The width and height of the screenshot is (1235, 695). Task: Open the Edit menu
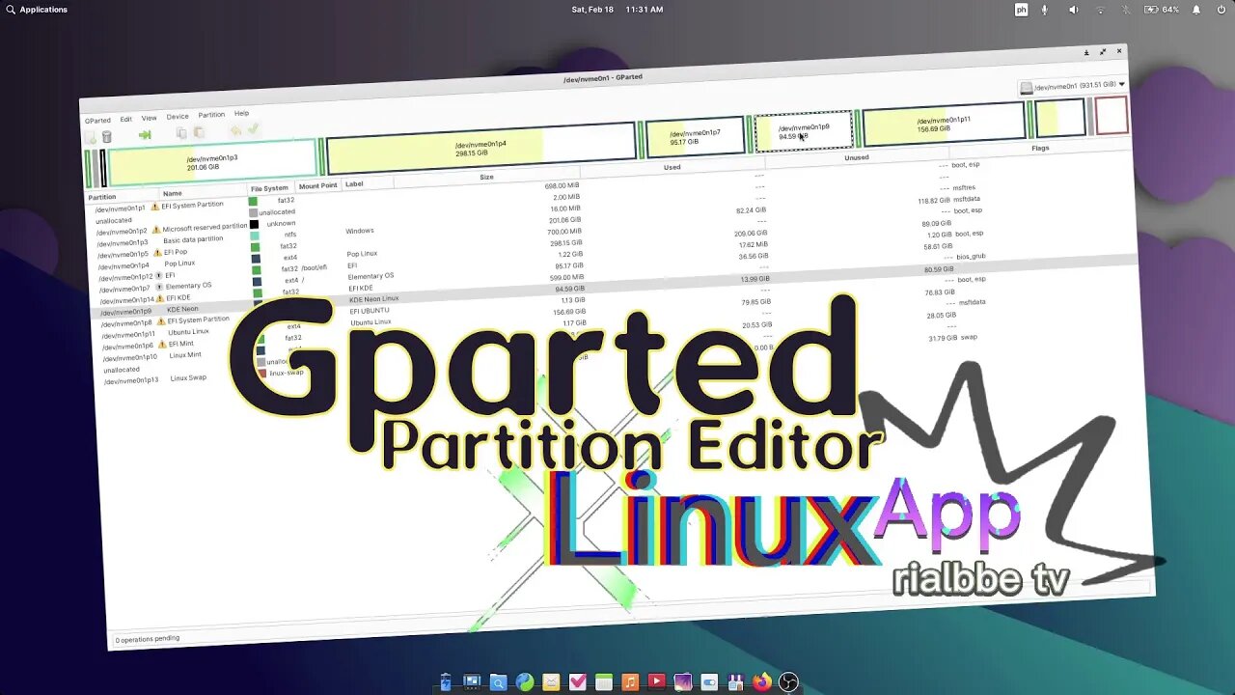coord(126,119)
